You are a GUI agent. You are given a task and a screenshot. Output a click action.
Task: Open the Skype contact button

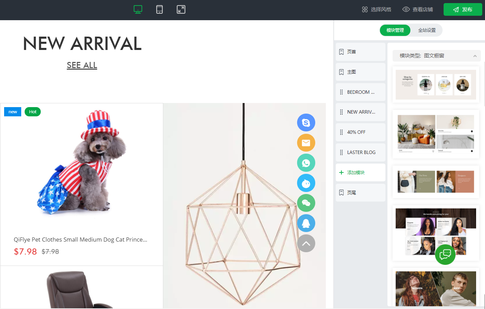point(306,123)
